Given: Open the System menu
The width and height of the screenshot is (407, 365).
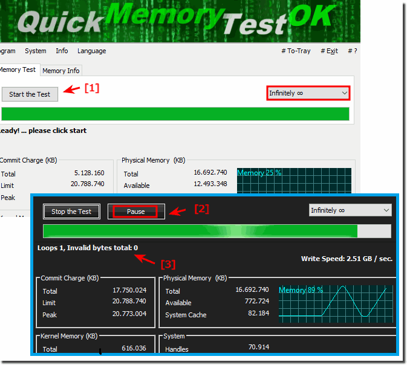Looking at the screenshot, I should (x=36, y=51).
